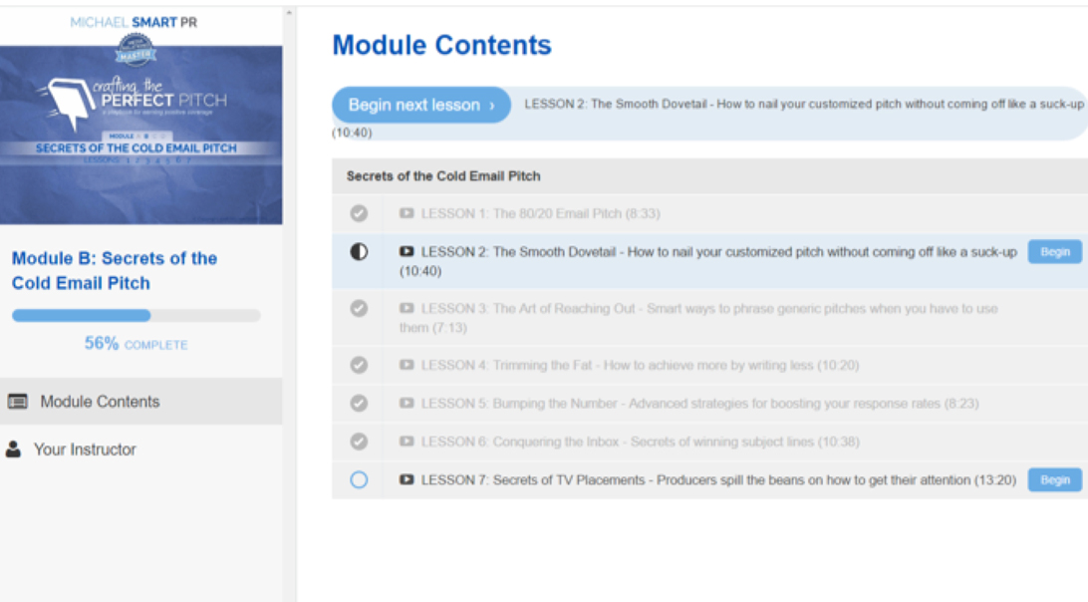This screenshot has width=1088, height=602.
Task: Click the video icon beside Lesson 3
Action: 407,308
